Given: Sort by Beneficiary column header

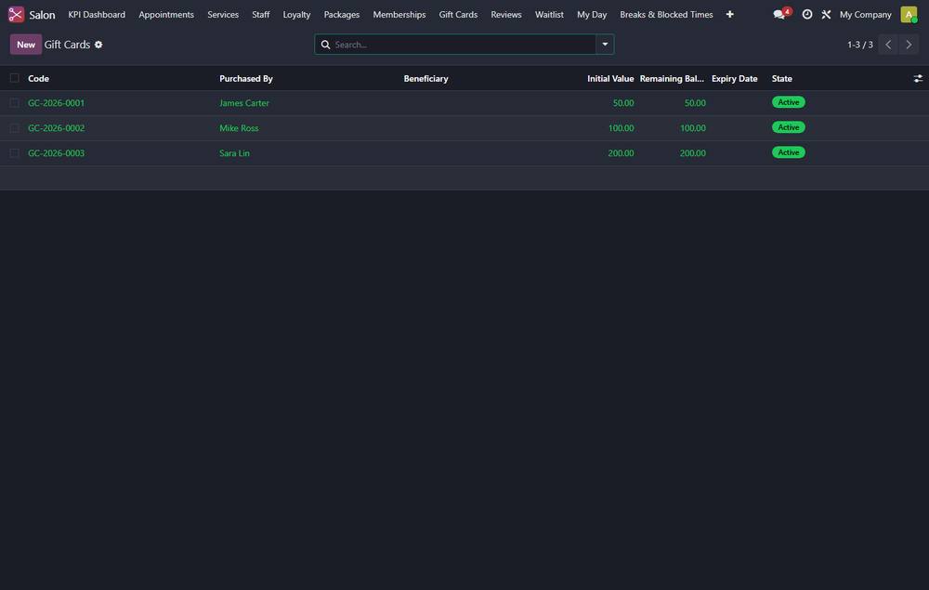Looking at the screenshot, I should 425,78.
